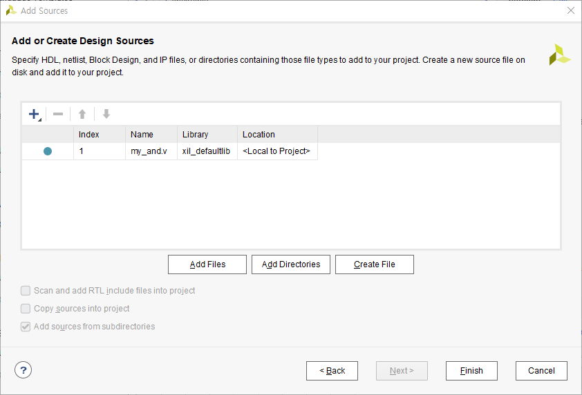Click Finish to complete the wizard
Image resolution: width=582 pixels, height=395 pixels.
click(471, 371)
